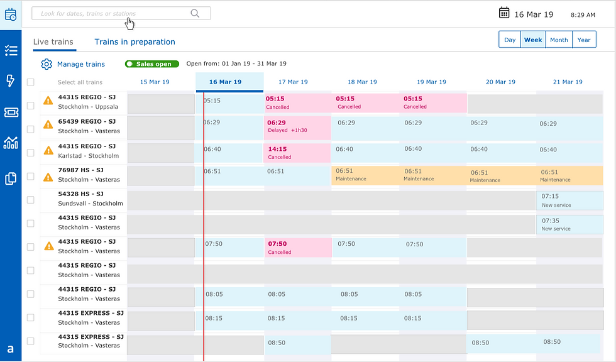The height and width of the screenshot is (362, 616).
Task: Click the Open from date range text
Action: tap(236, 63)
